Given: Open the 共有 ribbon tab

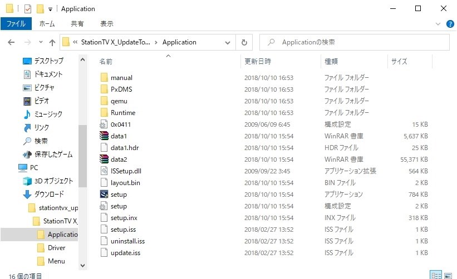Looking at the screenshot, I should coord(77,24).
